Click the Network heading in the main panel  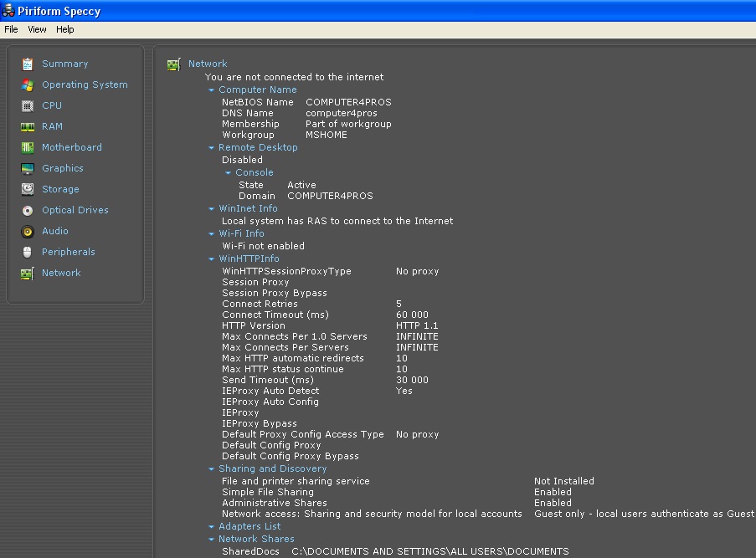coord(208,64)
